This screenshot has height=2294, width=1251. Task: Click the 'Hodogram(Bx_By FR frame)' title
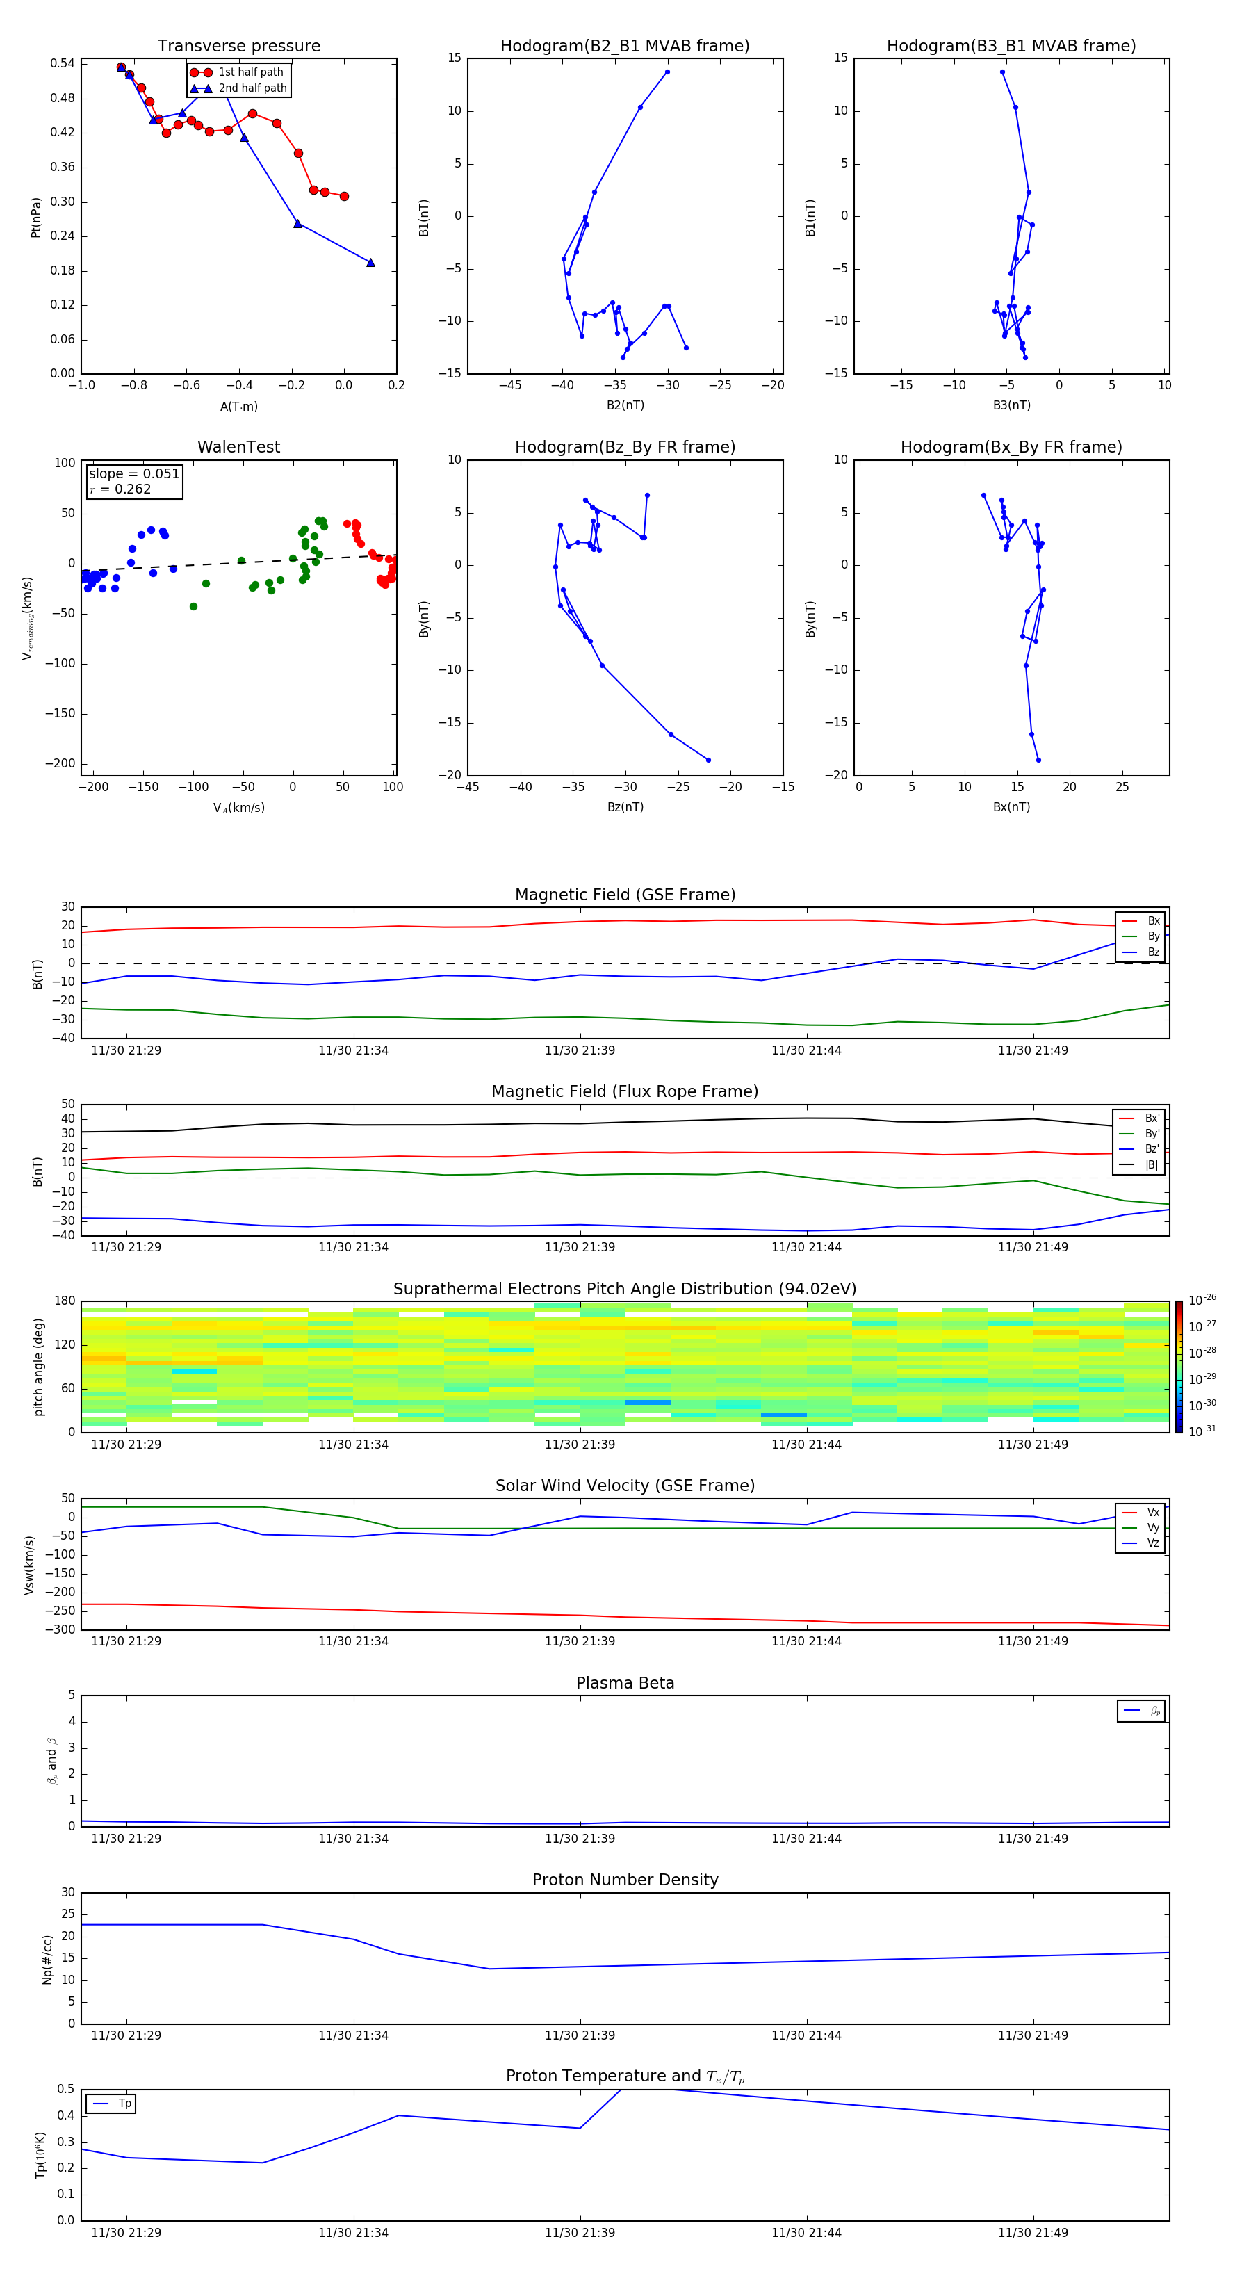(1011, 447)
